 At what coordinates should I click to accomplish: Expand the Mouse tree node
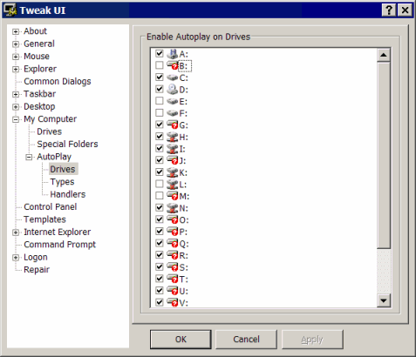point(16,57)
